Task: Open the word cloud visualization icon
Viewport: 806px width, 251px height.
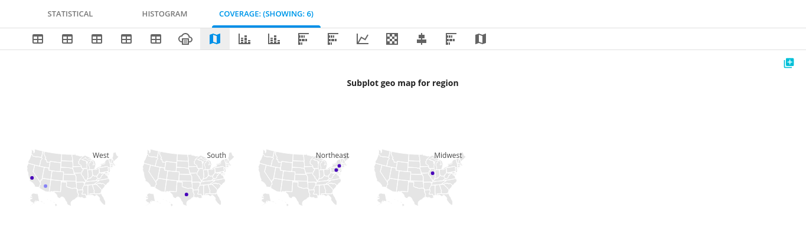Action: pos(185,39)
